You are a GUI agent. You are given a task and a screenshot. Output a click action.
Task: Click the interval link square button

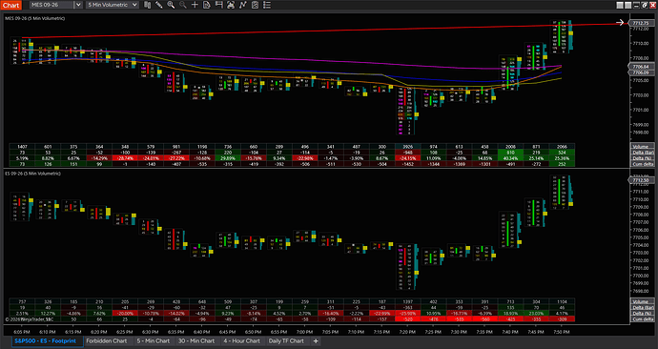point(627,5)
